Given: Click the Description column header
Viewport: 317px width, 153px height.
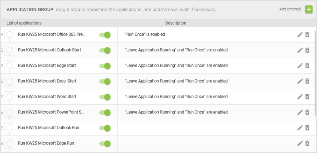Looking at the screenshot, I should click(176, 23).
